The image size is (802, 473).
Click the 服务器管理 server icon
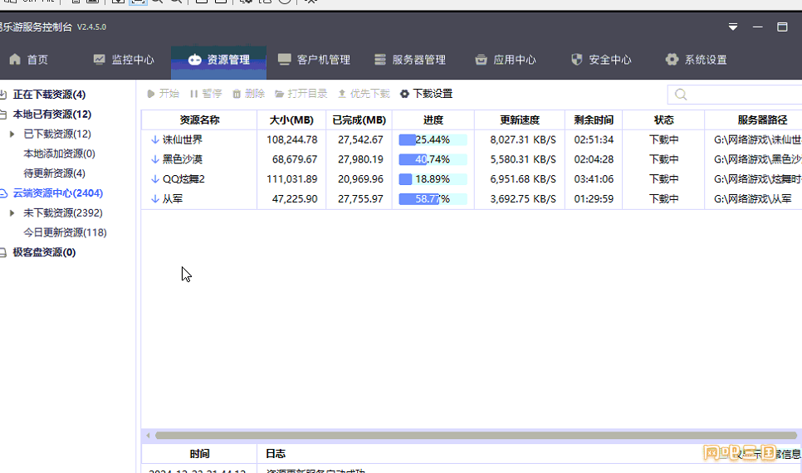[x=380, y=60]
